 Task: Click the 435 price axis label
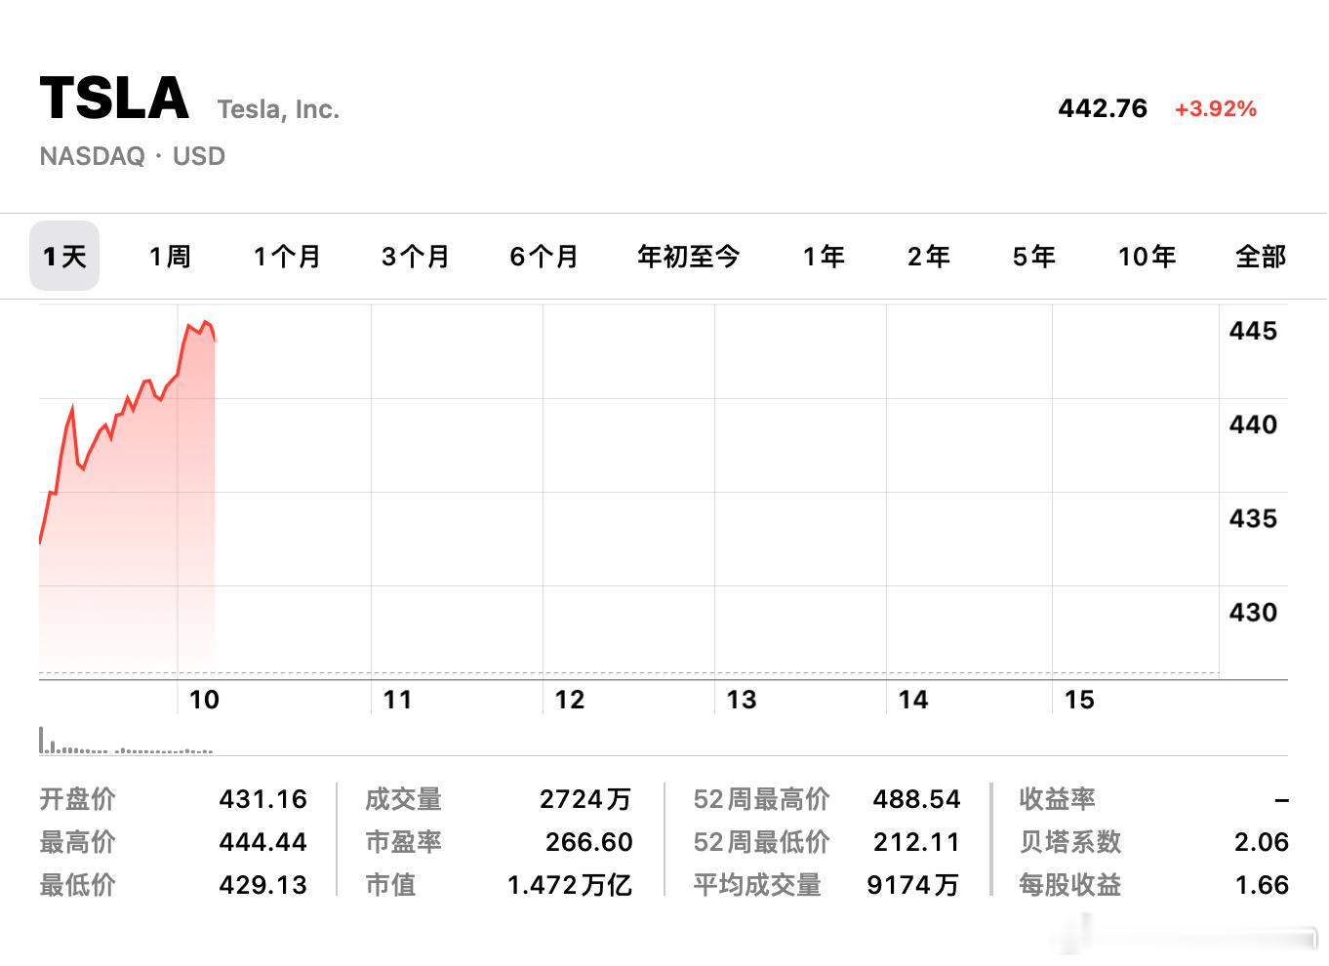coord(1253,518)
